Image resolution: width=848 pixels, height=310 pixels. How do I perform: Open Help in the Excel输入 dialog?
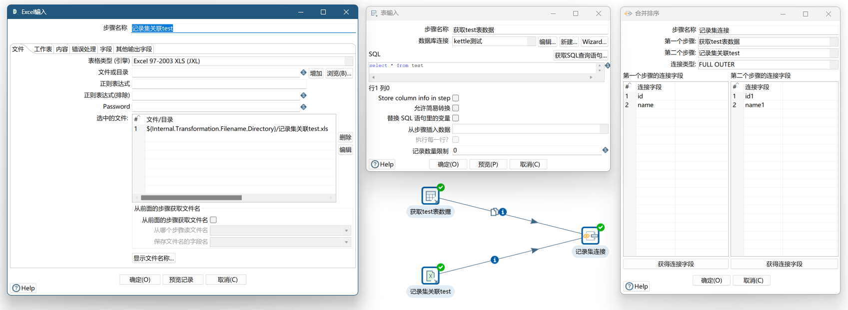(x=23, y=288)
